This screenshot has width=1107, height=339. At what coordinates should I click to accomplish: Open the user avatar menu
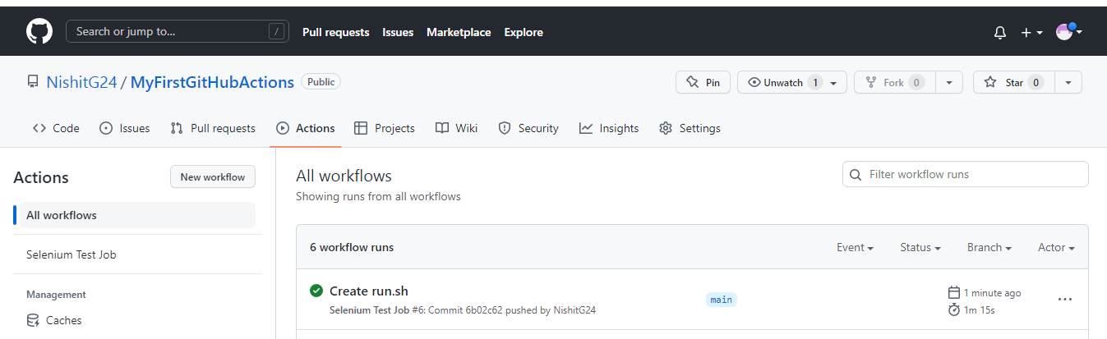[1069, 32]
